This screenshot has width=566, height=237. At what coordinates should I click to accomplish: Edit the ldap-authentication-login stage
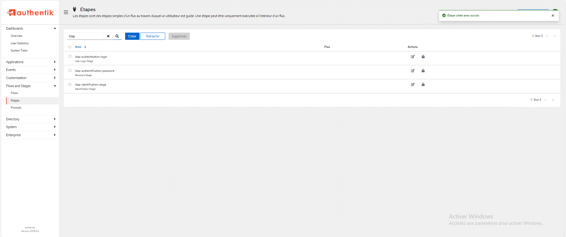pos(412,57)
